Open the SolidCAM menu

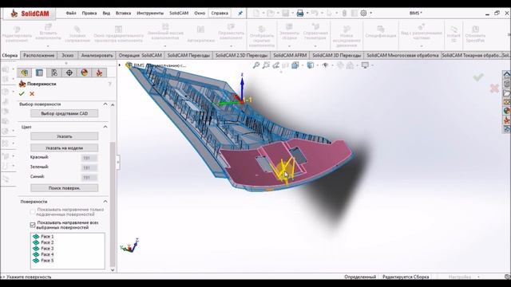[179, 14]
